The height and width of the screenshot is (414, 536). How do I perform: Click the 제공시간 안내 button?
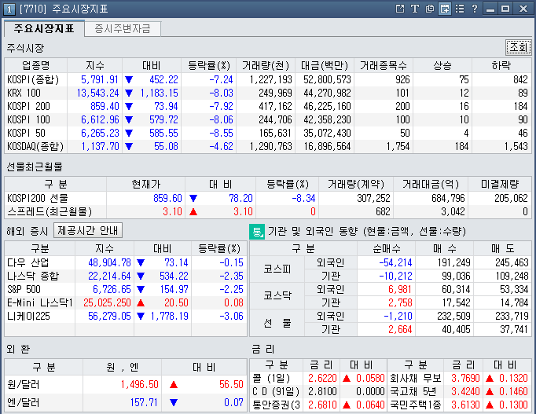click(88, 231)
